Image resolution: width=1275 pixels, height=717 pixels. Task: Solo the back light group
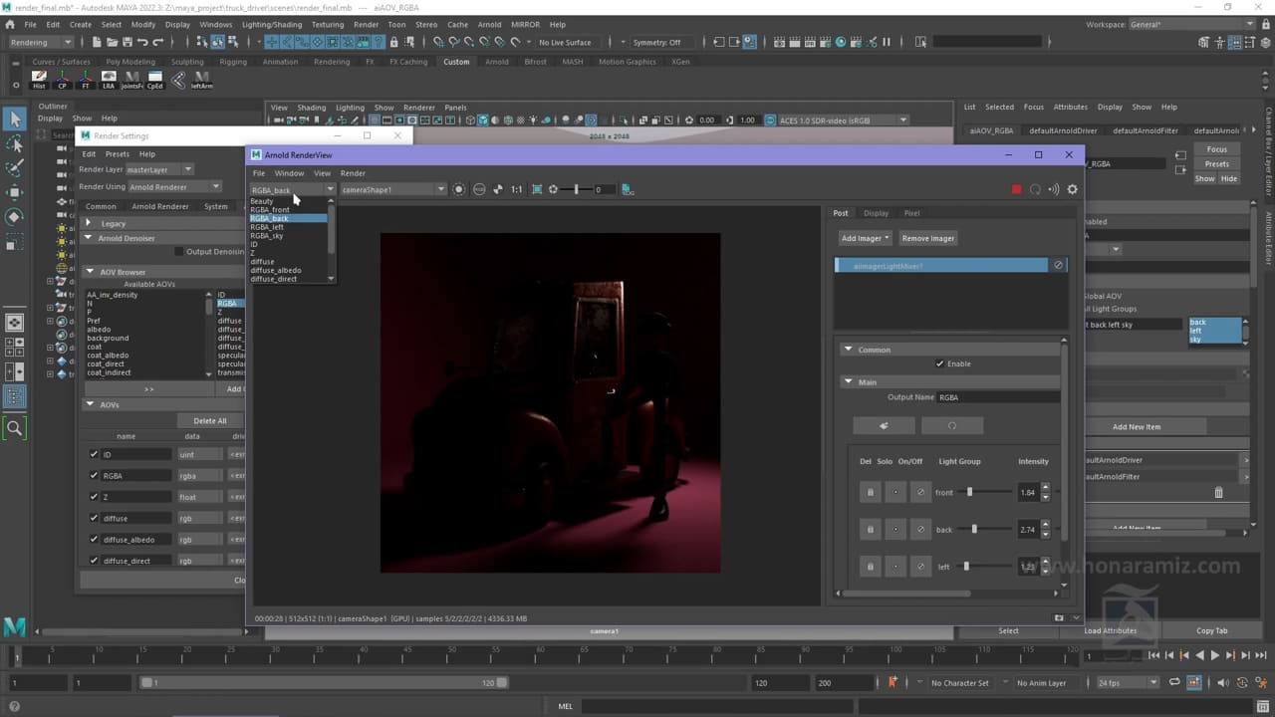click(x=895, y=530)
